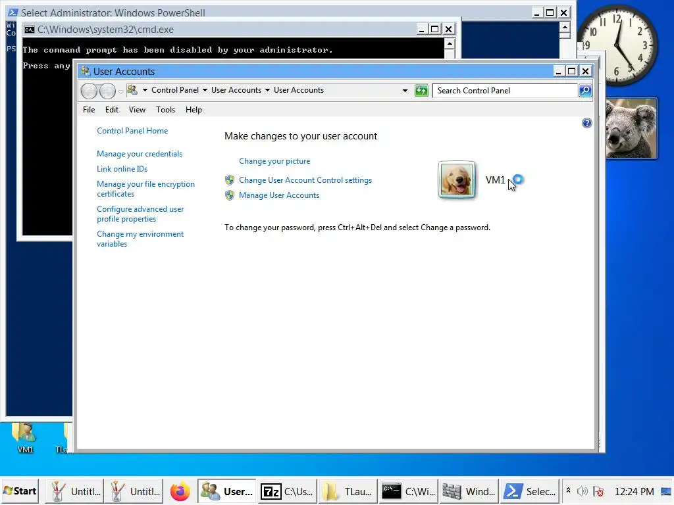Viewport: 674px width, 505px height.
Task: Go to Control Panel Home
Action: [132, 131]
